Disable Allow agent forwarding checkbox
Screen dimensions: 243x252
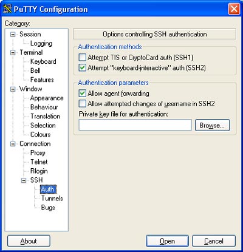(x=83, y=94)
